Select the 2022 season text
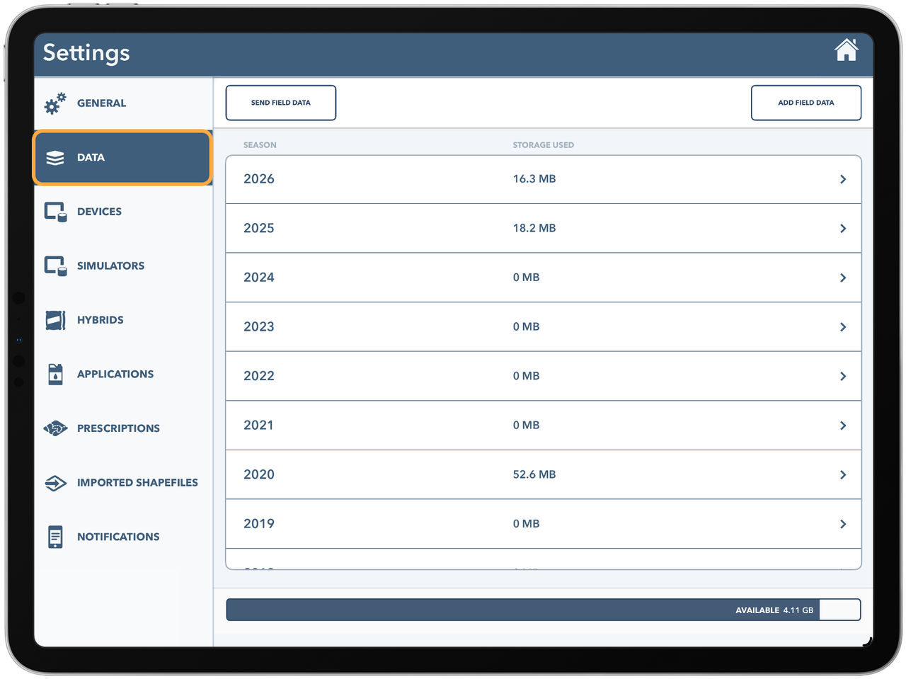906x679 pixels. [x=259, y=376]
